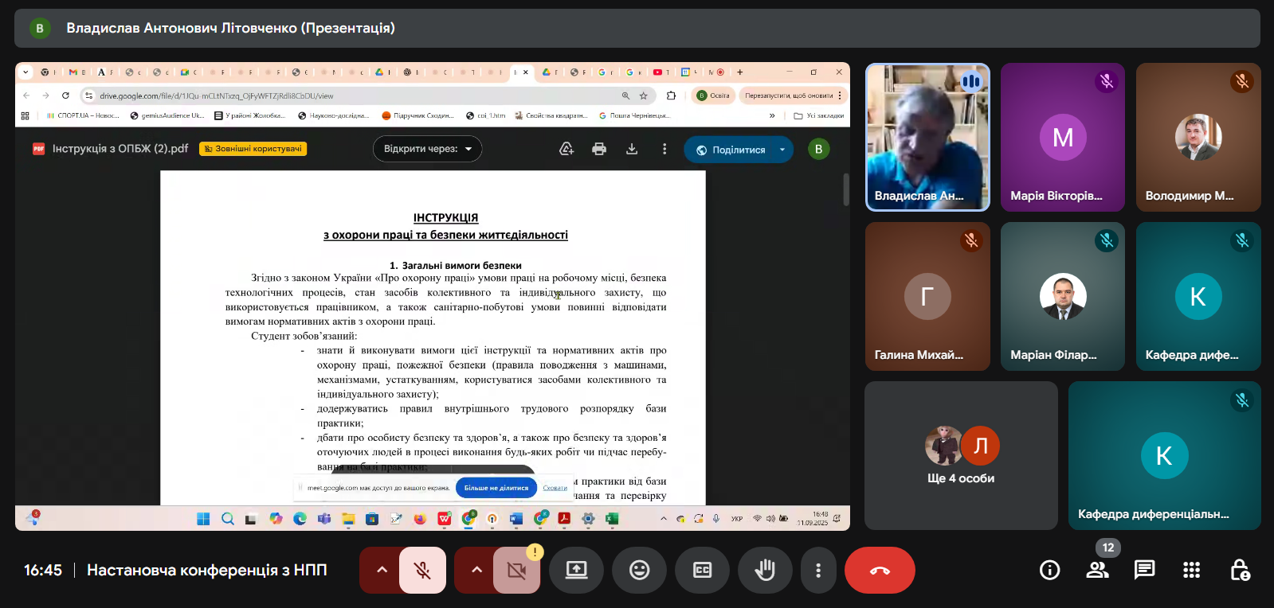The image size is (1274, 608).
Task: Select Марія Вікторів... participant tile
Action: click(1063, 137)
